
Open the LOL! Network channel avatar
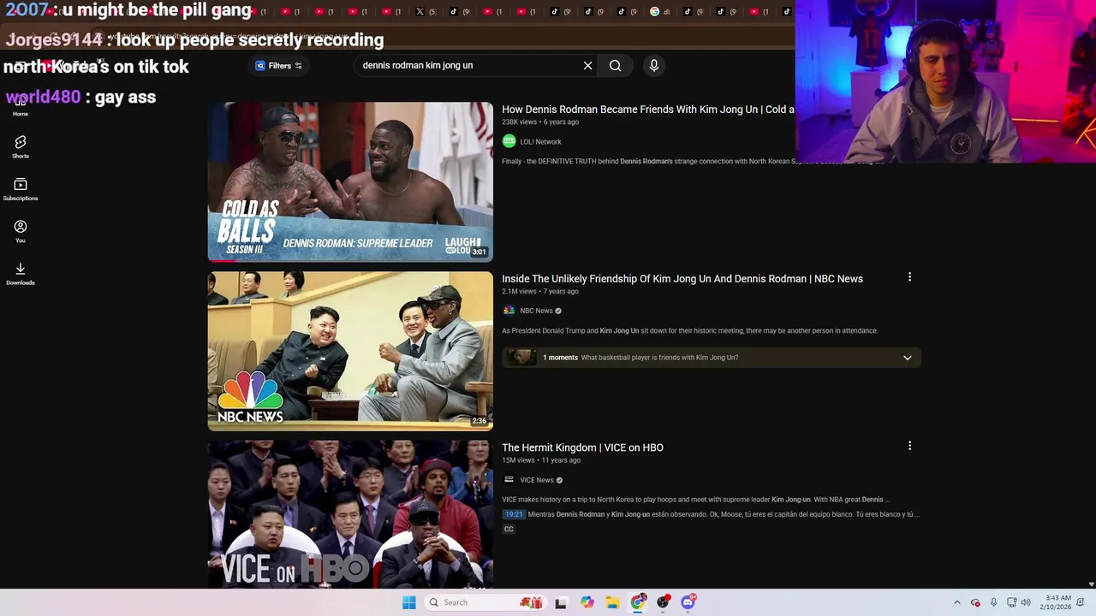click(509, 141)
